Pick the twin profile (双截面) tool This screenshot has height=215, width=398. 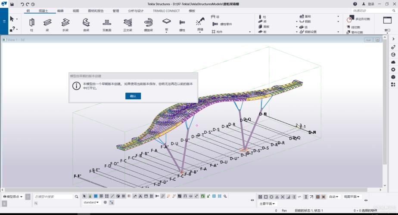pyautogui.click(x=107, y=24)
